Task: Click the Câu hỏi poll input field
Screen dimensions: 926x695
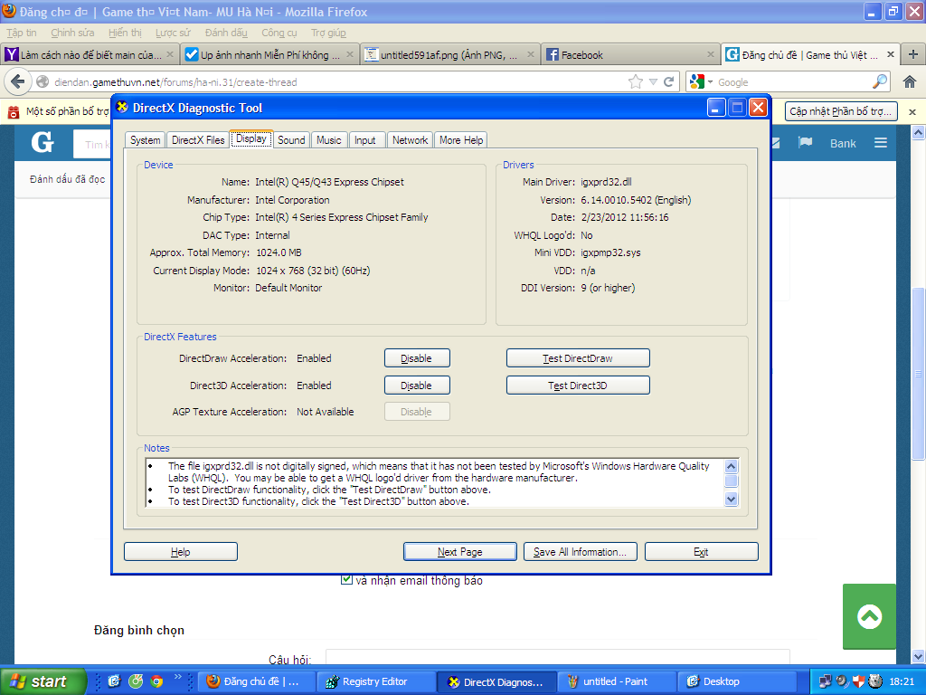Action: click(557, 657)
